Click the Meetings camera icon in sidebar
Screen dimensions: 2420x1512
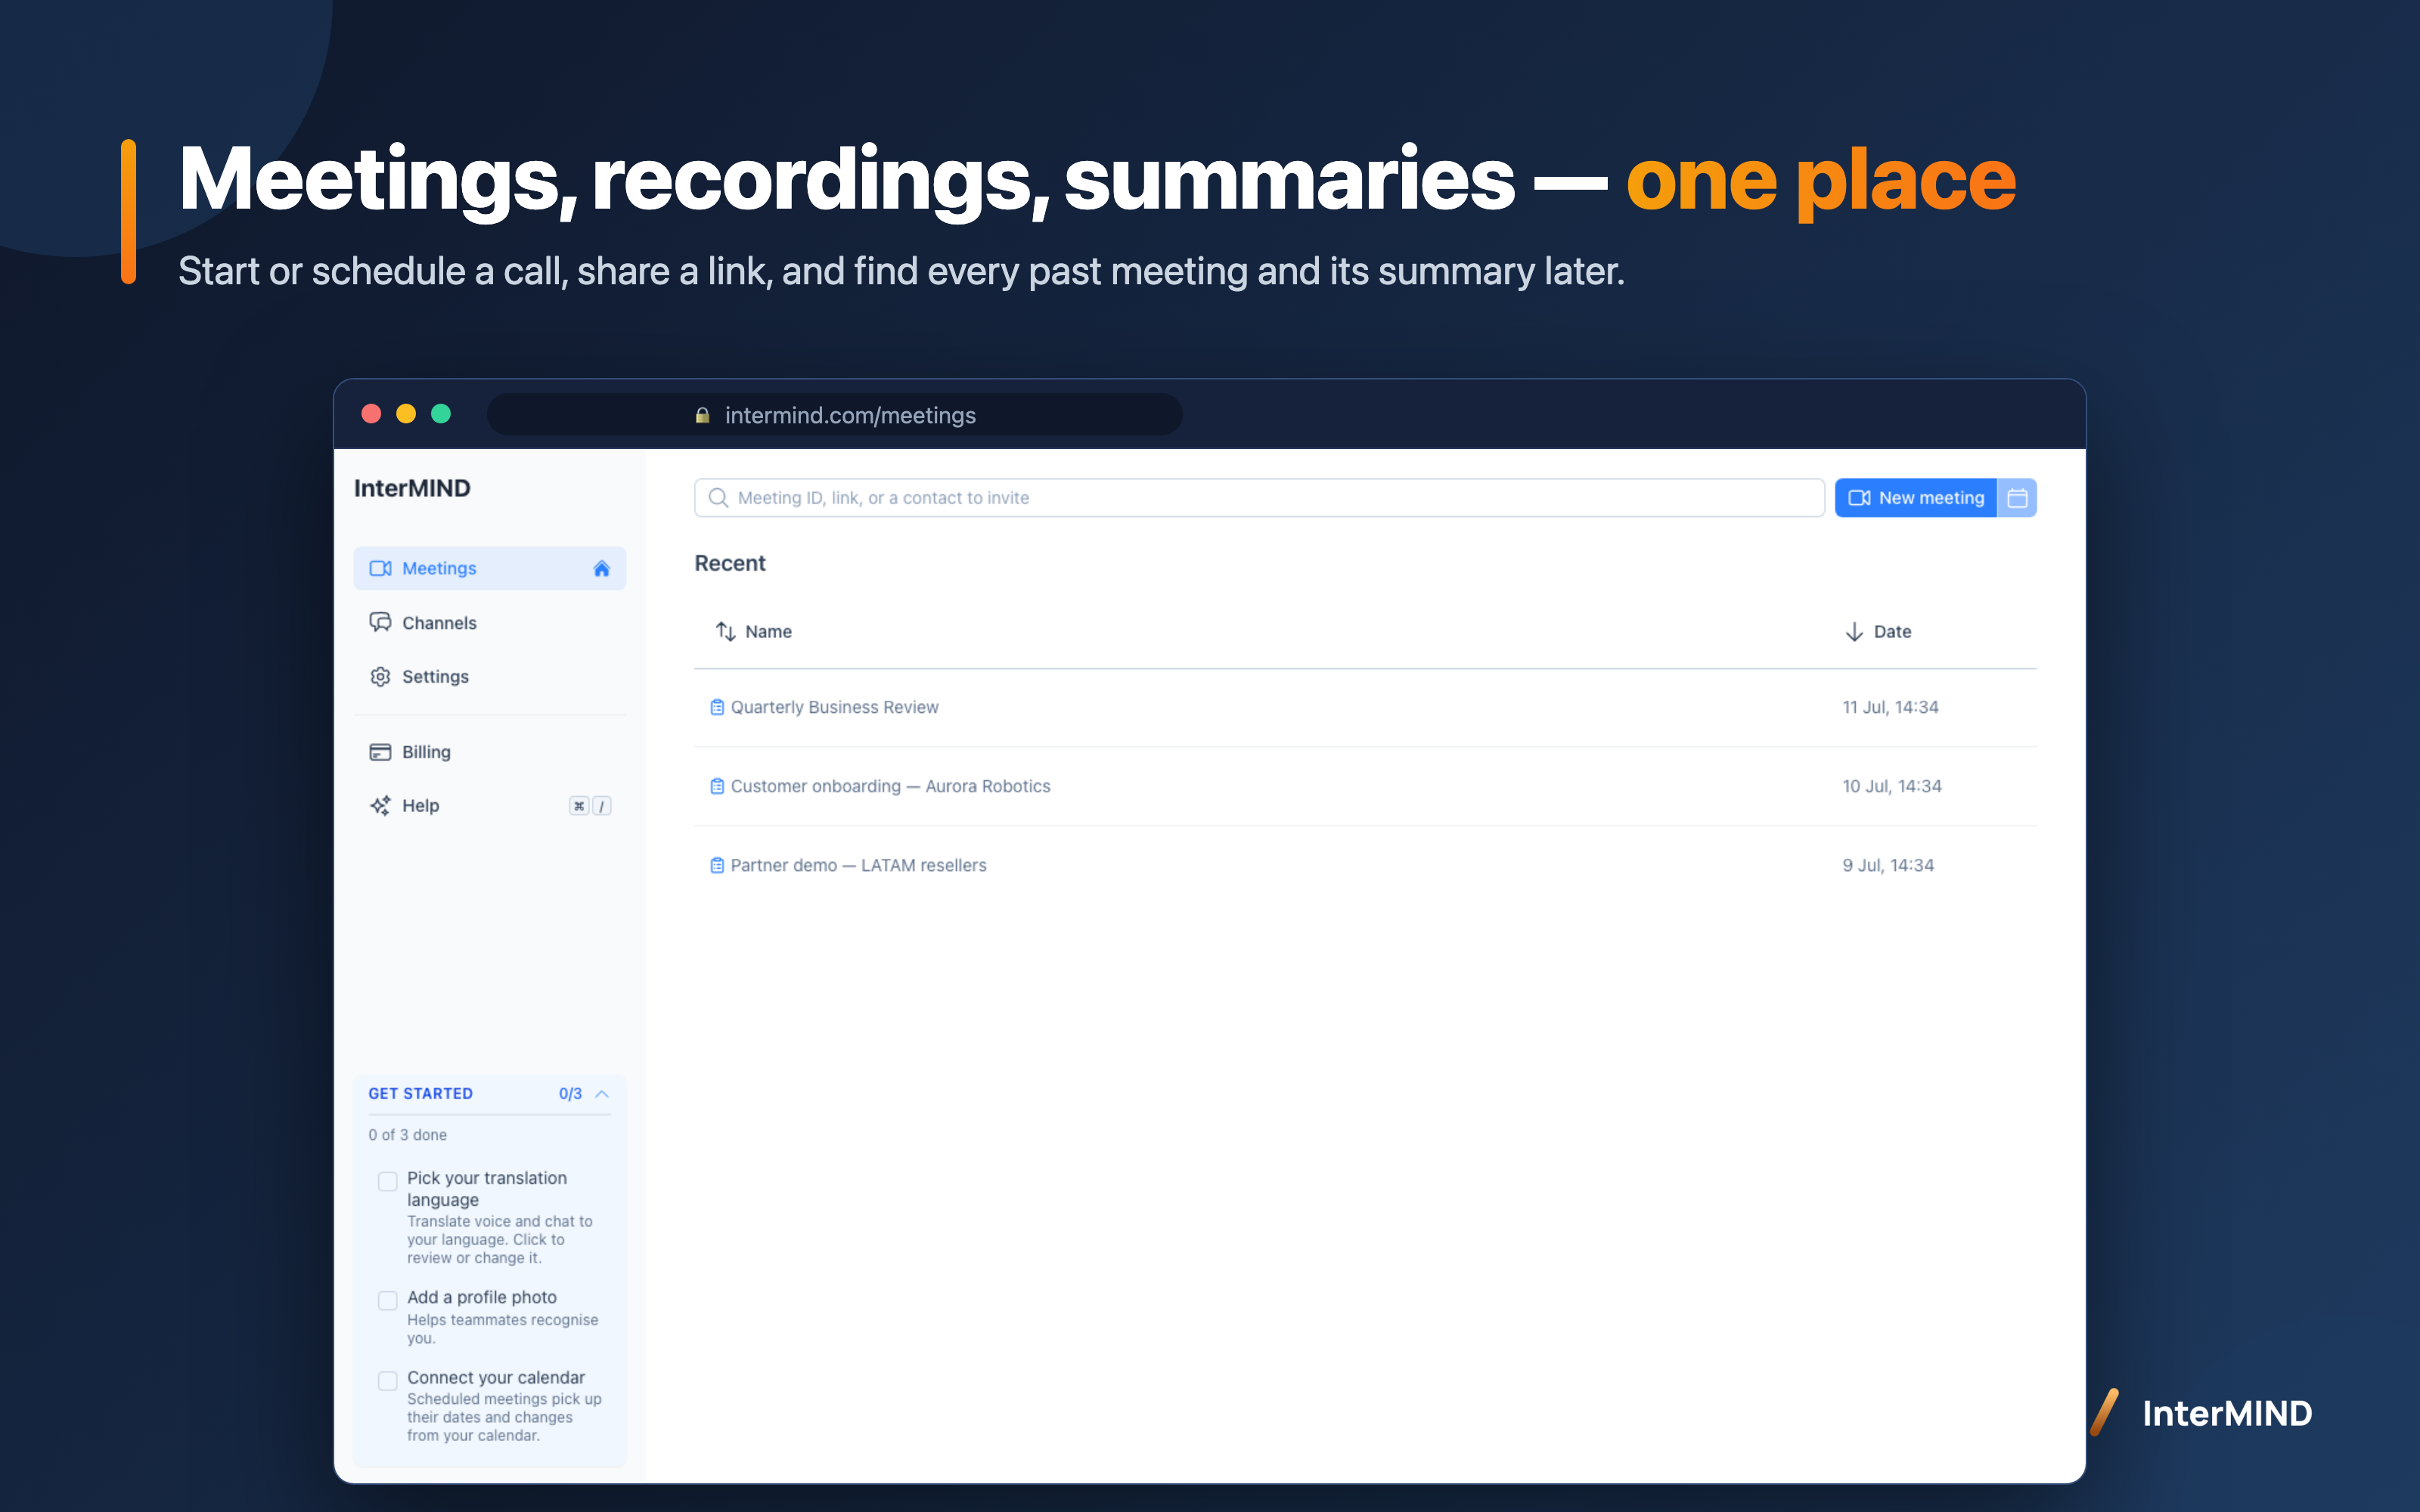click(380, 568)
